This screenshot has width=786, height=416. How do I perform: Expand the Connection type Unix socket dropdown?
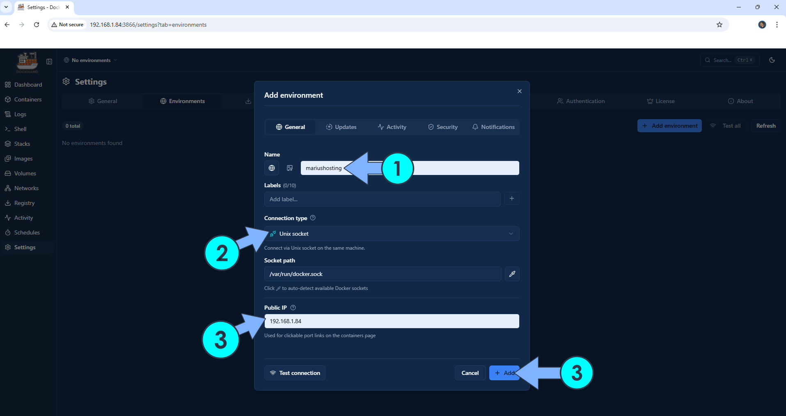pyautogui.click(x=392, y=234)
